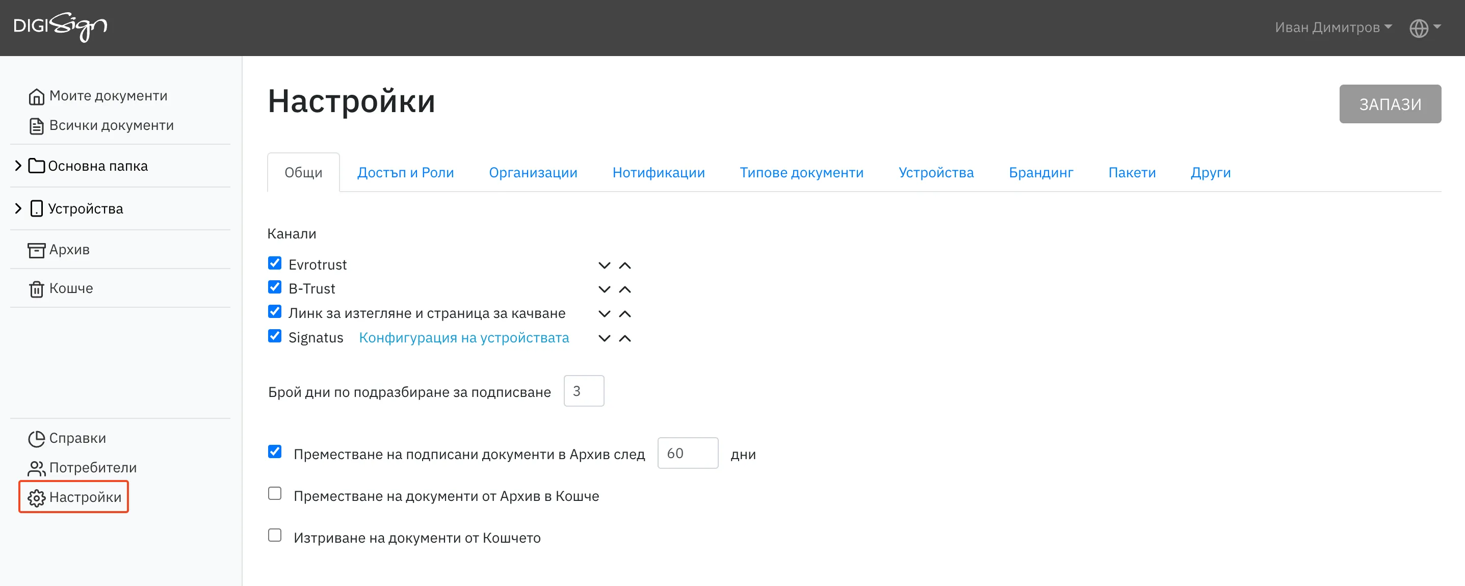
Task: Go to Моите документи
Action: click(x=108, y=95)
